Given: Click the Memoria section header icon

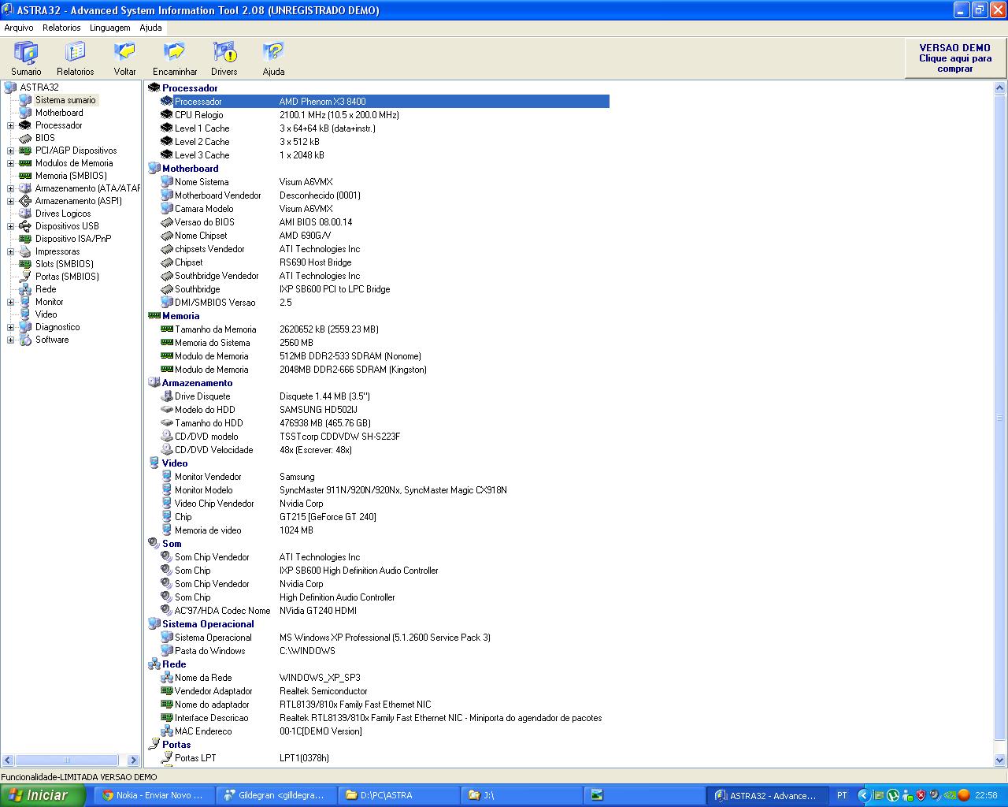Looking at the screenshot, I should (x=154, y=316).
